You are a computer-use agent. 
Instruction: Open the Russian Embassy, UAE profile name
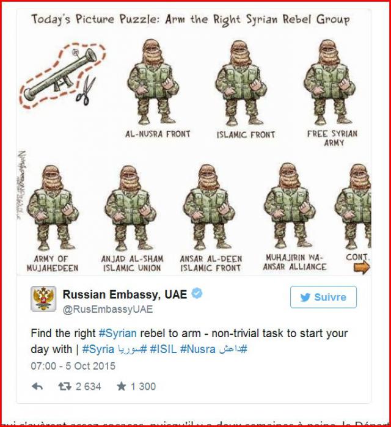tap(125, 294)
